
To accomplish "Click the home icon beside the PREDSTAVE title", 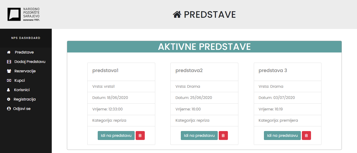I will point(177,15).
